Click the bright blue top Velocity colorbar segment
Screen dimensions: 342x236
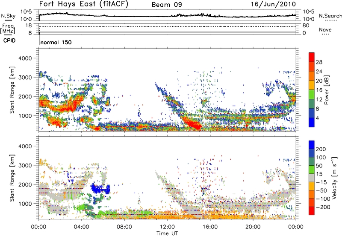[x=312, y=145]
